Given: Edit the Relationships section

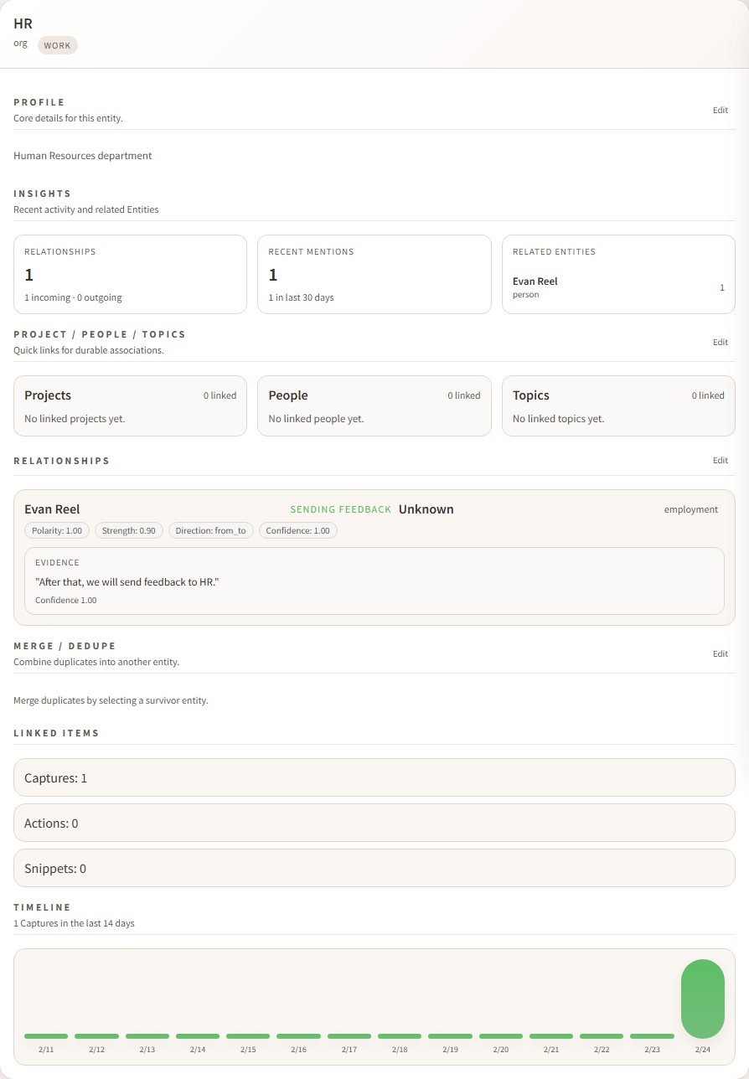Looking at the screenshot, I should point(720,460).
